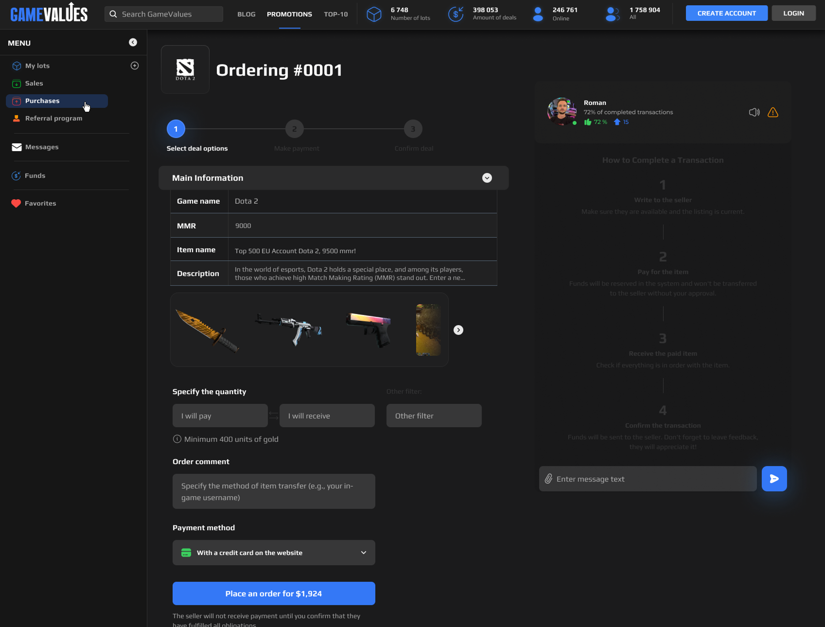Focus the Enter message text field

pos(648,479)
